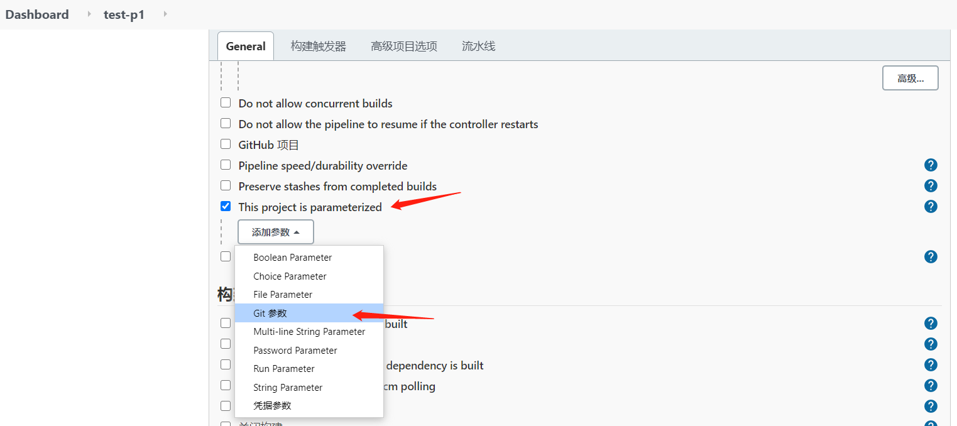Check the GitHub 项目 checkbox
957x426 pixels.
pyautogui.click(x=226, y=144)
